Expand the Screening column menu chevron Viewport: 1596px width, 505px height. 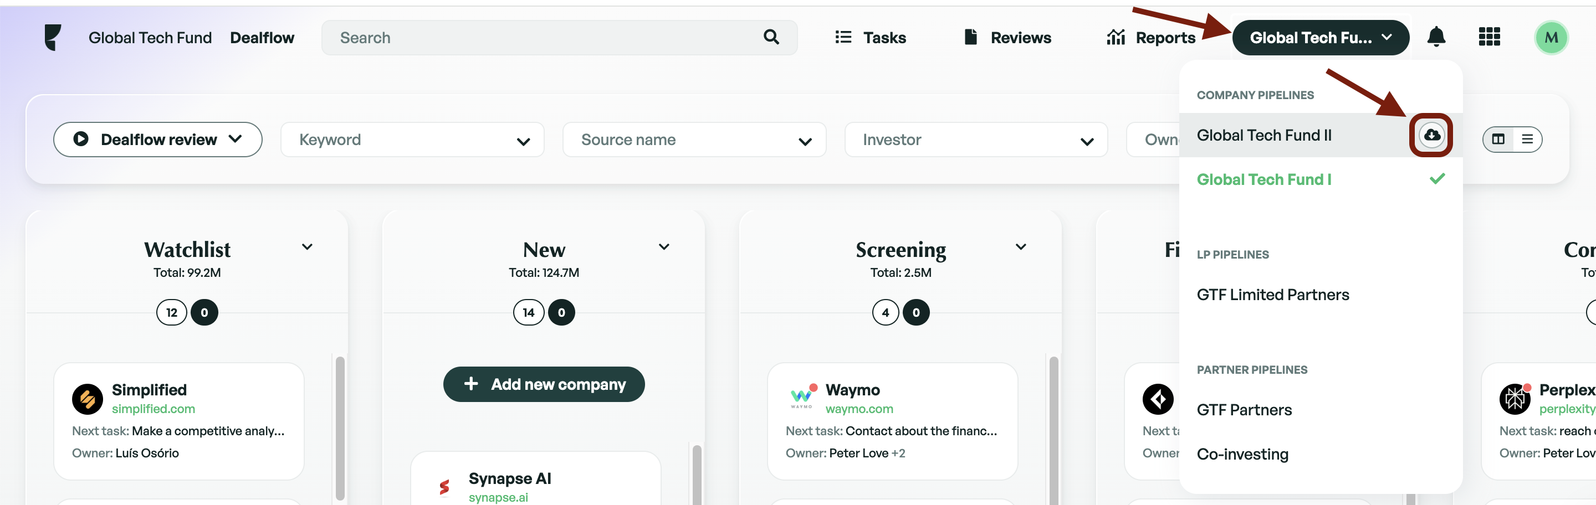1020,247
